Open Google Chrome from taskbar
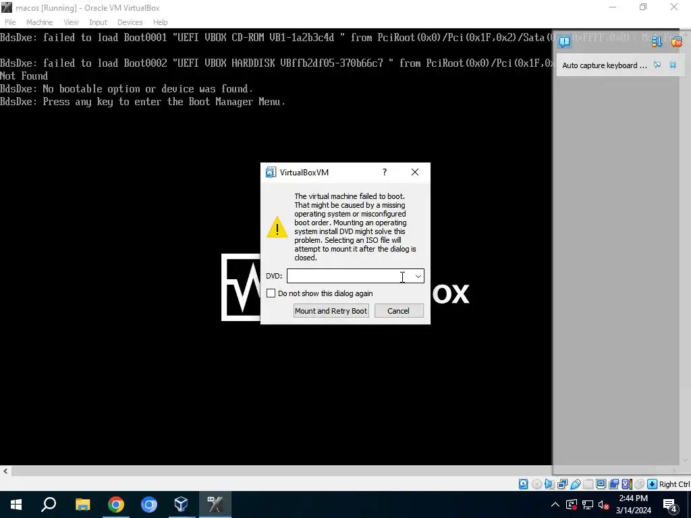Image resolution: width=691 pixels, height=518 pixels. 116,505
